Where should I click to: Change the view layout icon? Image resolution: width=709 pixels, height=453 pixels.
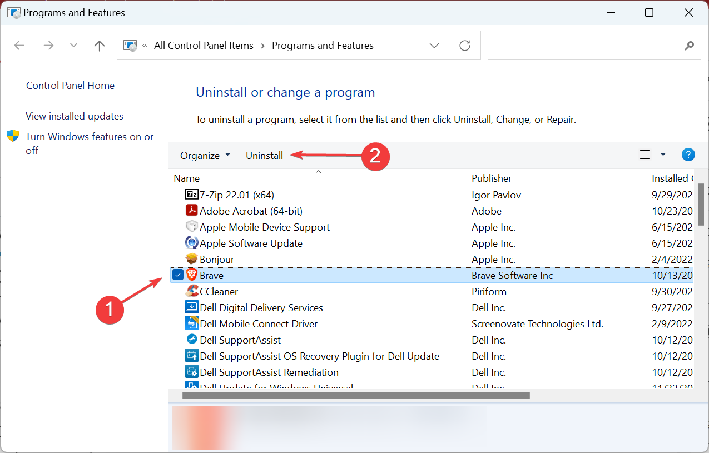[645, 155]
